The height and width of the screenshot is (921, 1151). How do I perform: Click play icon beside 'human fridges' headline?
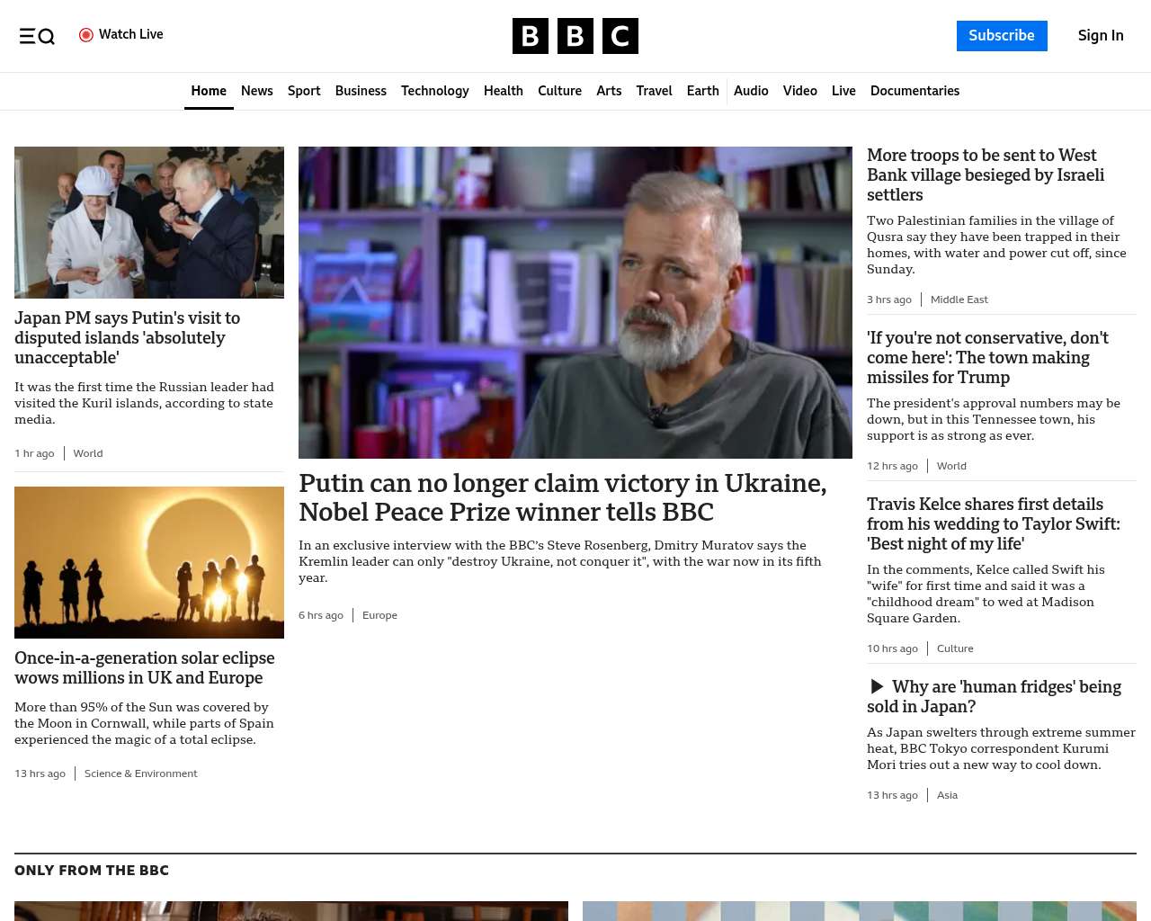pos(877,687)
